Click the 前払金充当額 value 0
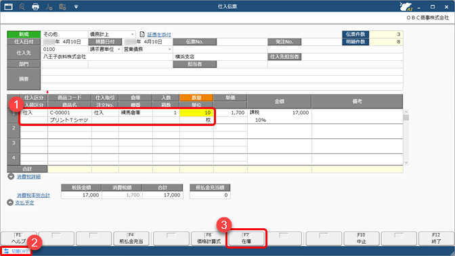Viewport: 455px width, 256px height. 210,195
